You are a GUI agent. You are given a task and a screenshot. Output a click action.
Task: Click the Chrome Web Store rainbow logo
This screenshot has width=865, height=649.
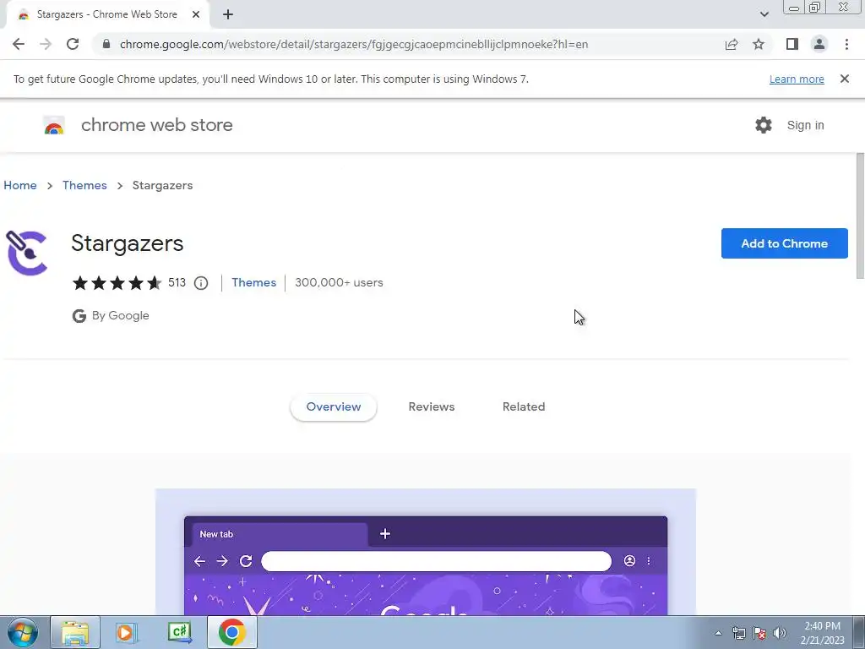point(54,125)
